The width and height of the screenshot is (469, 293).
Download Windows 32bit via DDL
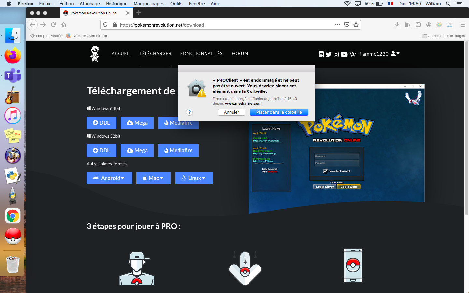[101, 150]
